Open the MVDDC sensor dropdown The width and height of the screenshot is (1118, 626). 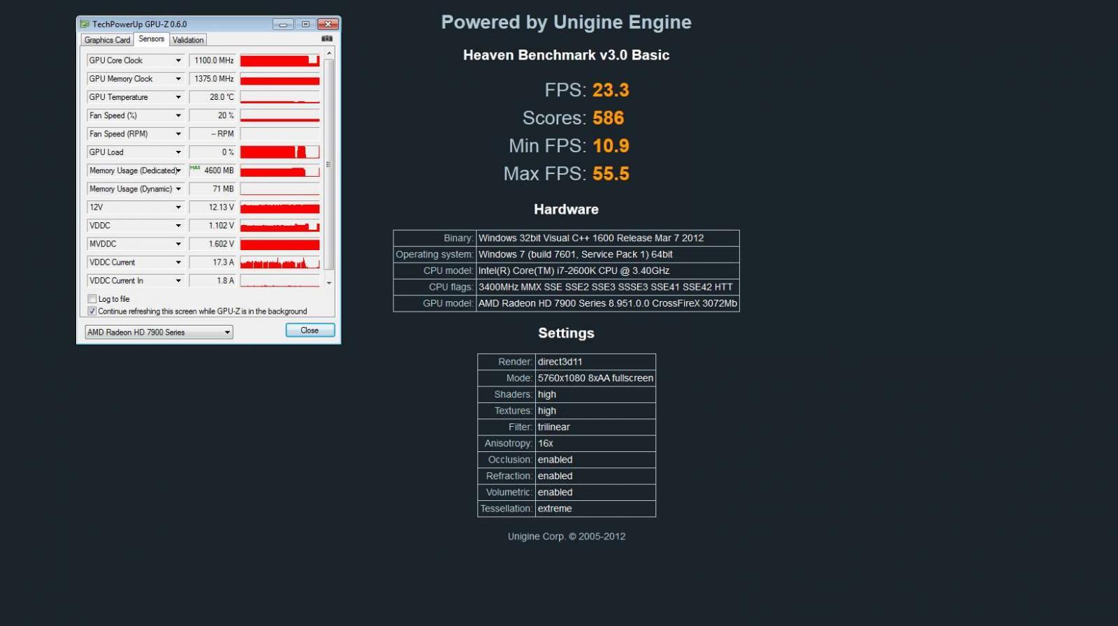[178, 244]
